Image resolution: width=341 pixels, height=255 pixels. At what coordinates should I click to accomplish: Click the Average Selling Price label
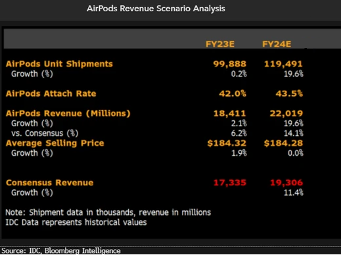[x=55, y=143]
